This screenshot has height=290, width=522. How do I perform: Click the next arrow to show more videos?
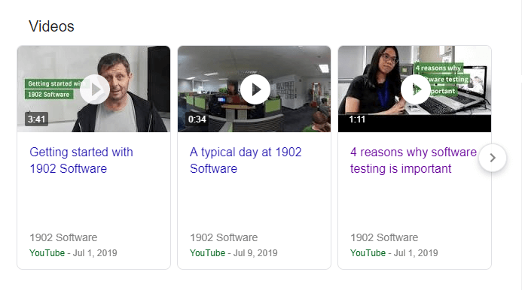pos(493,158)
